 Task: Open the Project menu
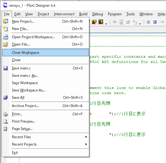[x=43, y=14]
